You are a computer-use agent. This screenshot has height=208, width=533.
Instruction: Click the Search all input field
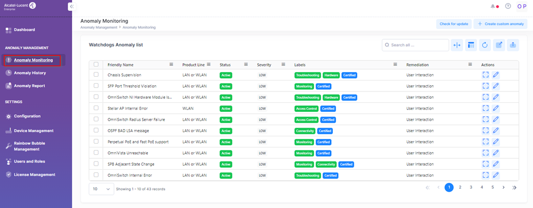pos(415,45)
